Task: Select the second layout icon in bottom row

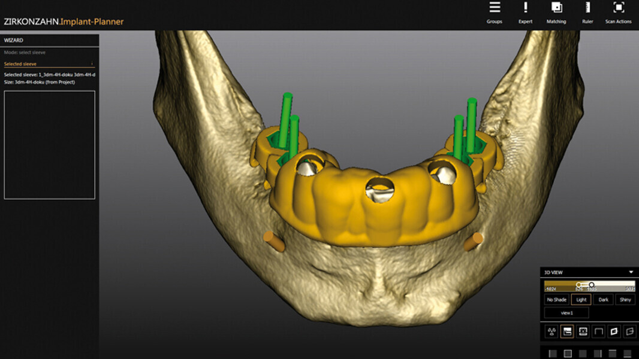Action: 568,354
